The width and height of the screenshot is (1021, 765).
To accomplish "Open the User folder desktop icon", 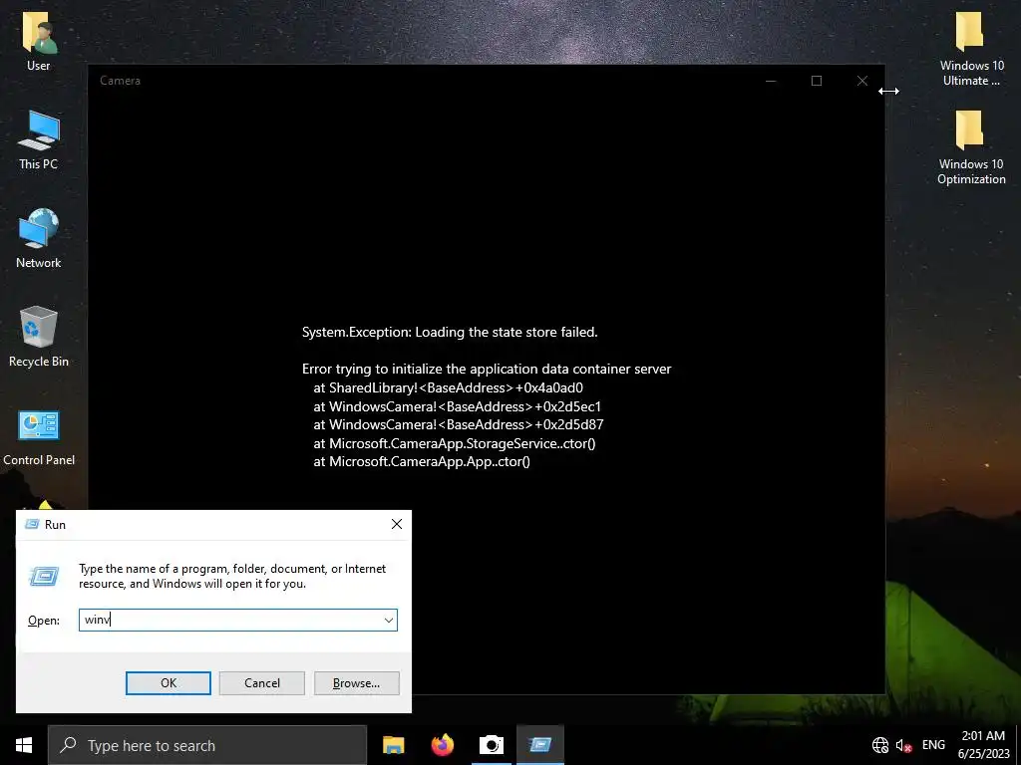I will 39,40.
